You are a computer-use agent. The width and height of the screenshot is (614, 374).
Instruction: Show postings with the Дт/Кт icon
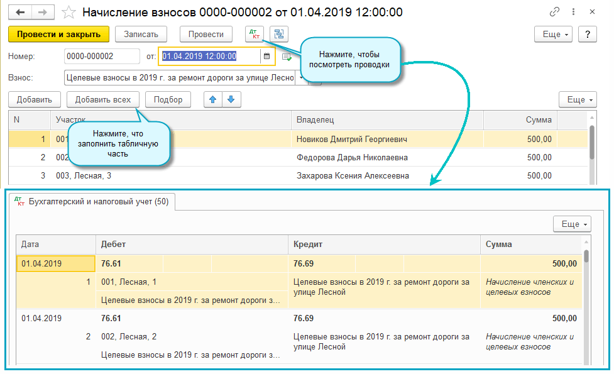[255, 34]
